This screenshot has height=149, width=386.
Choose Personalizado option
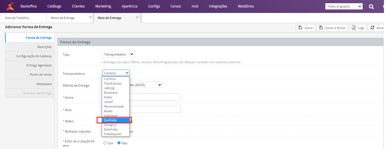point(116,106)
